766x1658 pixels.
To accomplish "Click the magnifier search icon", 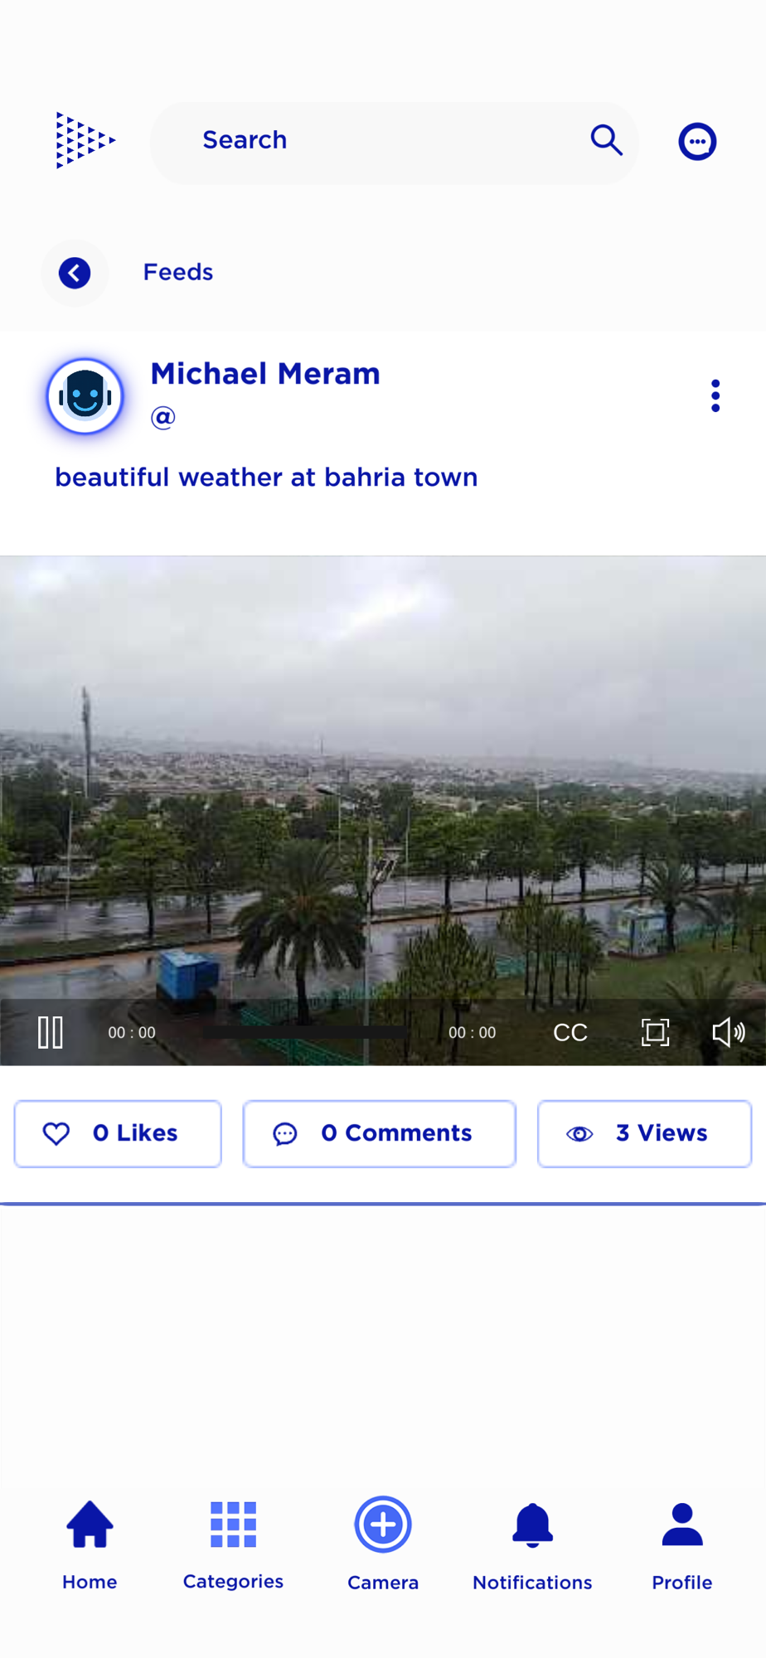I will click(606, 140).
